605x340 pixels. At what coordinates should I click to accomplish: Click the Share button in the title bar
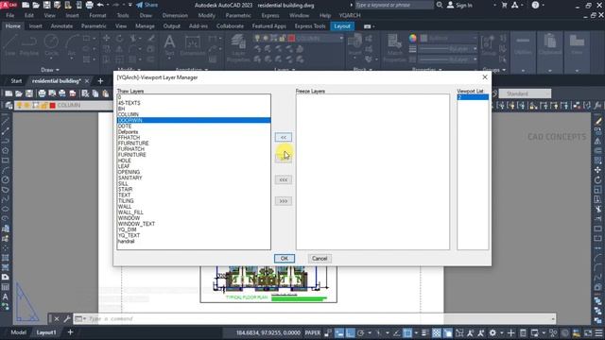(x=147, y=5)
